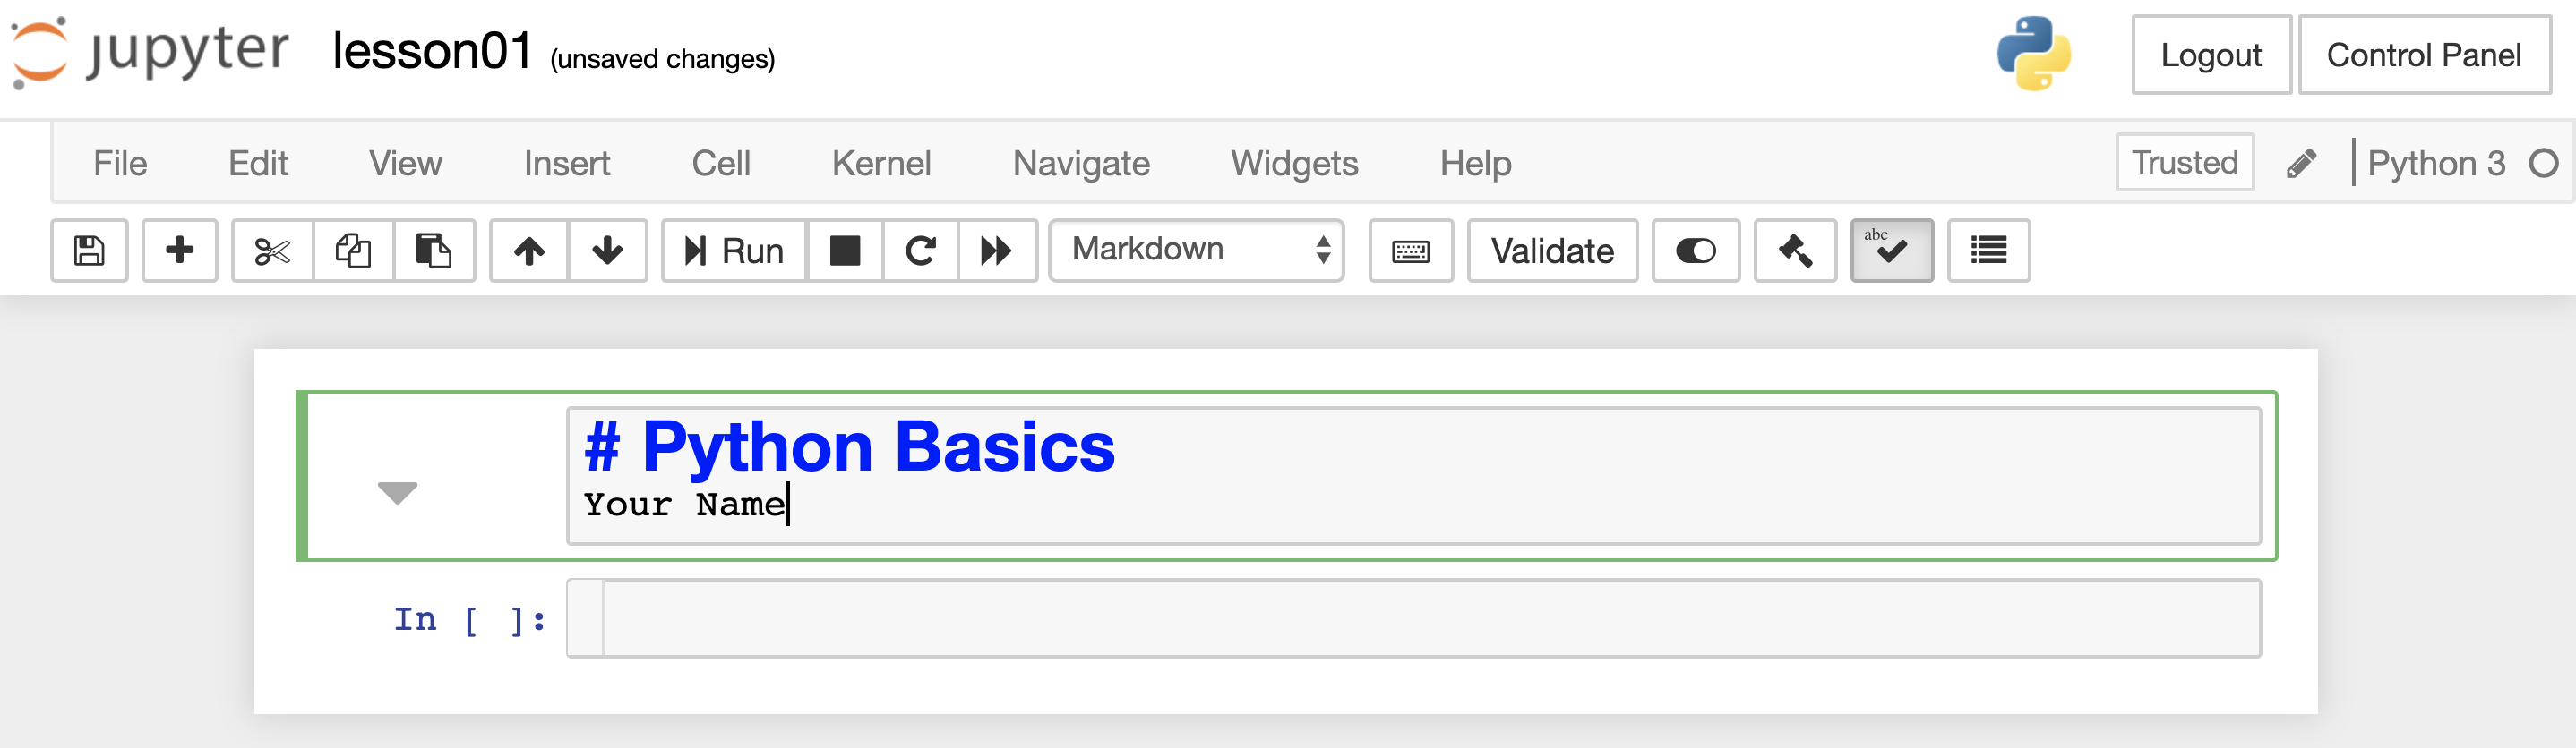Collapse the Python Basics heading triangle
Image resolution: width=2576 pixels, height=748 pixels.
pos(397,491)
